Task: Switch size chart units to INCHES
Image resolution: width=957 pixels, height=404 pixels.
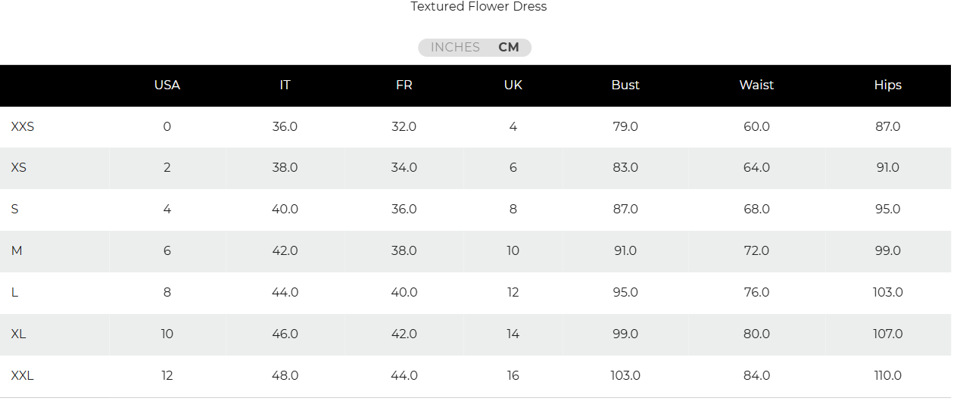Action: point(455,48)
